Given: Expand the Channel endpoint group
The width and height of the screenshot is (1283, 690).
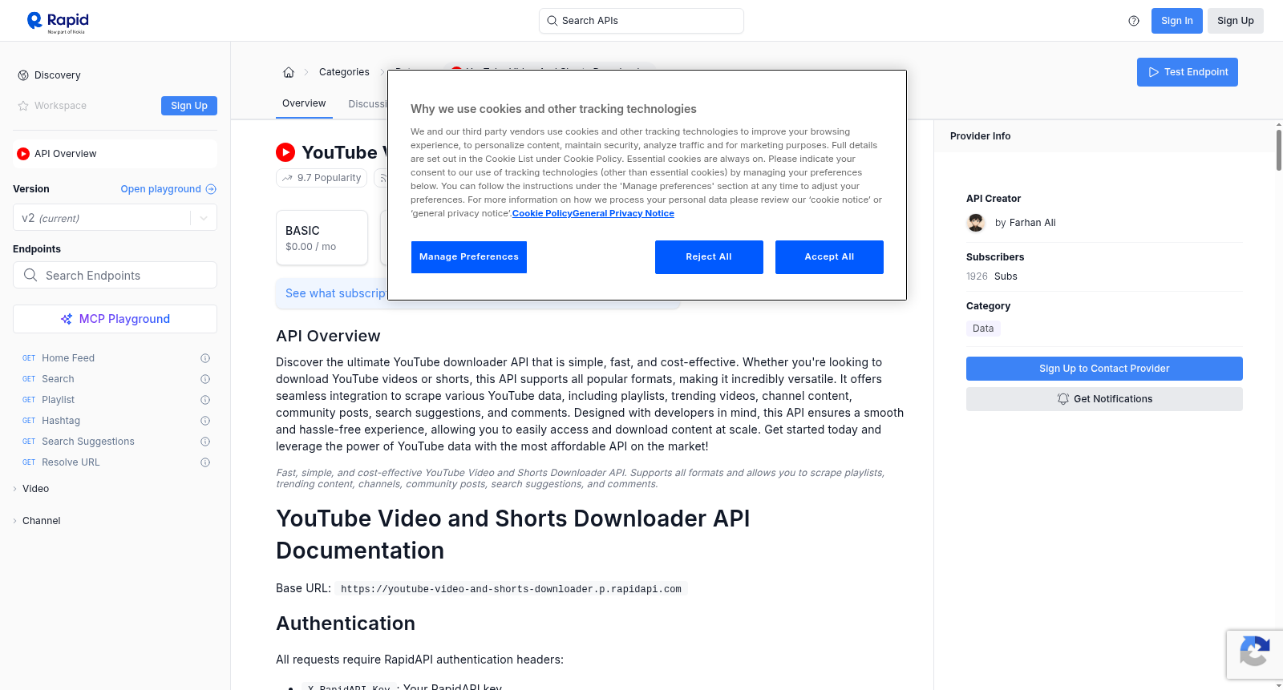Looking at the screenshot, I should pyautogui.click(x=41, y=521).
